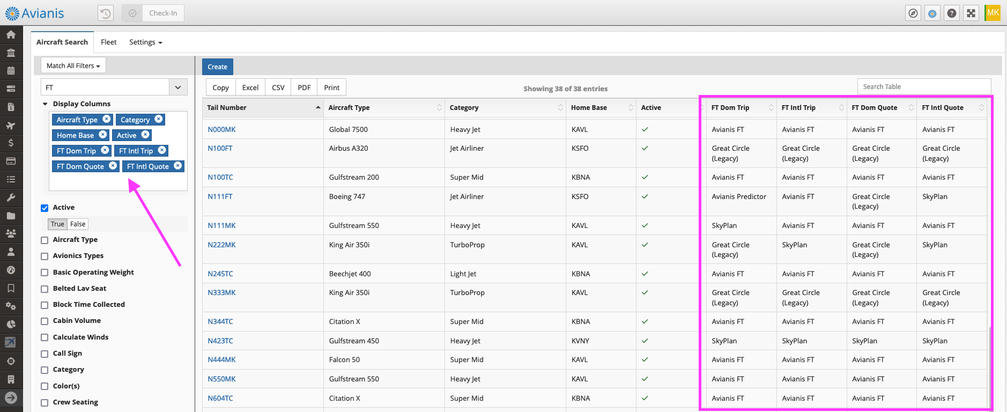Click the blue Create button
This screenshot has height=412, width=1007.
pyautogui.click(x=218, y=67)
